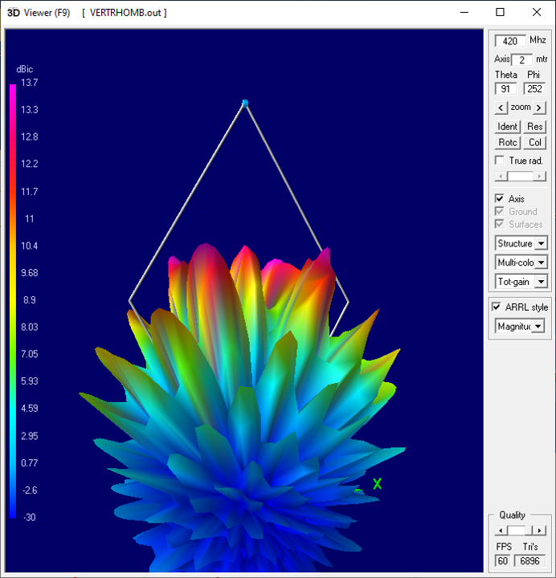Click the -30 value on gain scale
This screenshot has width=556, height=578.
click(30, 517)
